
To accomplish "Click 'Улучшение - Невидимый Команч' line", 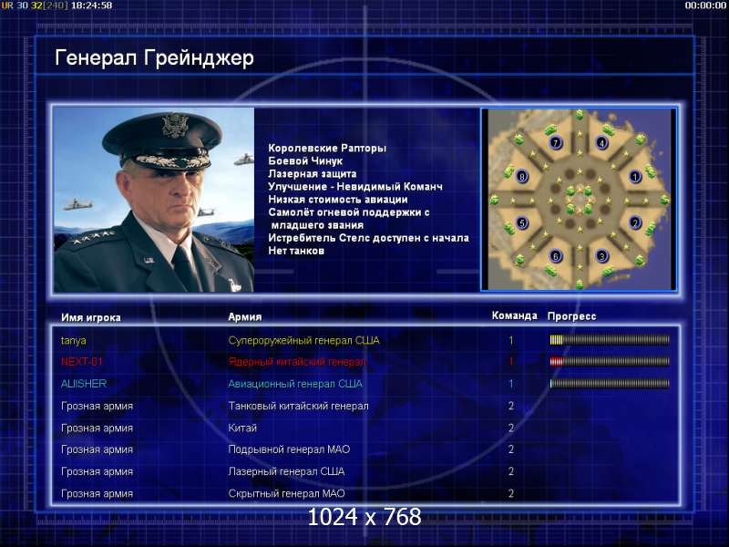I will (355, 187).
